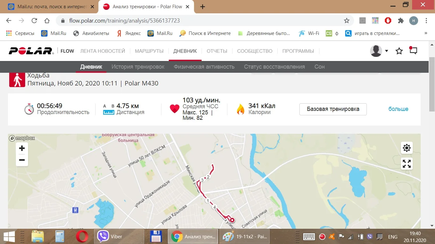Open the Chrome profile avatar H
The width and height of the screenshot is (435, 244).
(x=413, y=21)
